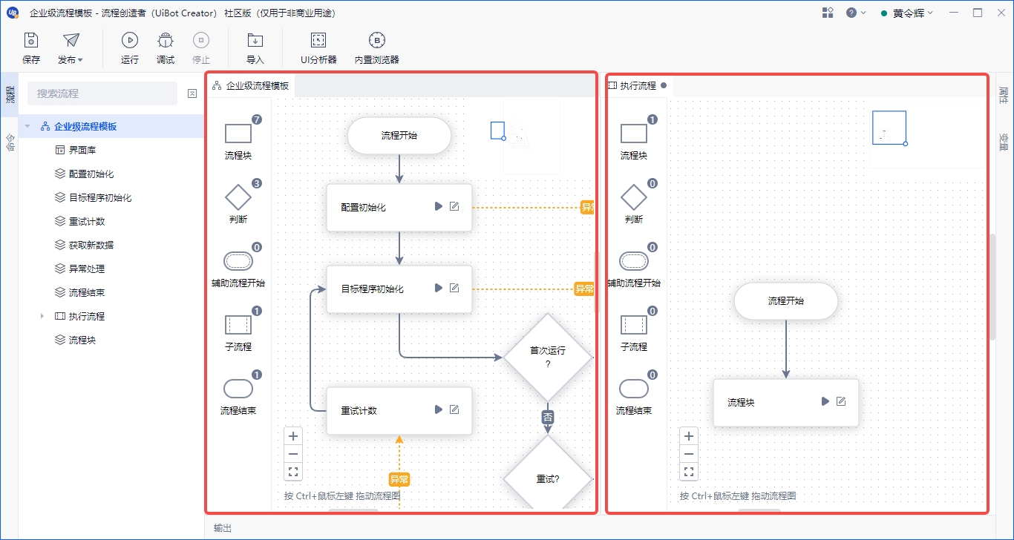
Task: Select 目标程序初始化 in the flow tree
Action: point(100,197)
